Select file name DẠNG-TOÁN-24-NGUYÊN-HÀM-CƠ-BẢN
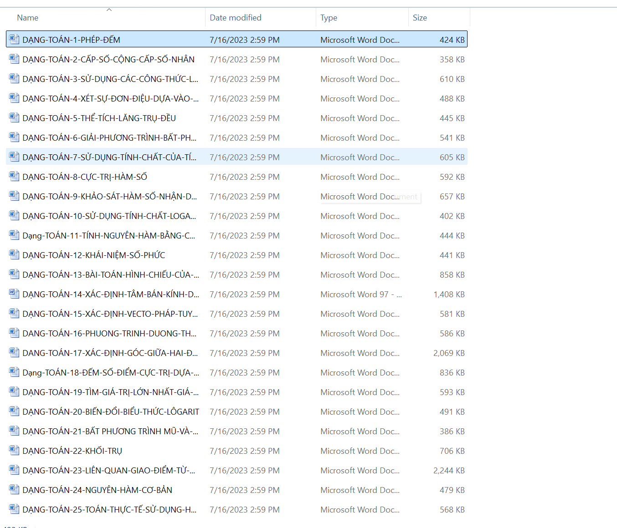Viewport: 617px width, 528px height. [x=97, y=490]
